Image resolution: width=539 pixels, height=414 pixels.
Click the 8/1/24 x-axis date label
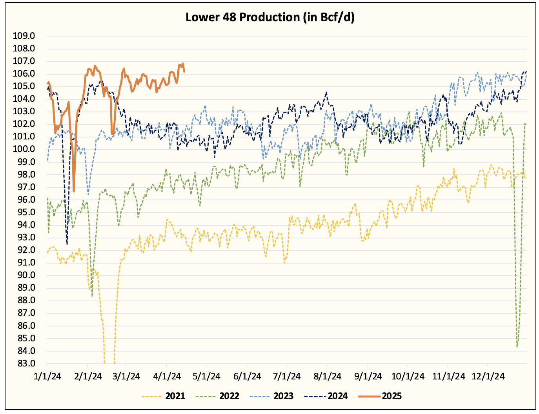click(x=327, y=376)
